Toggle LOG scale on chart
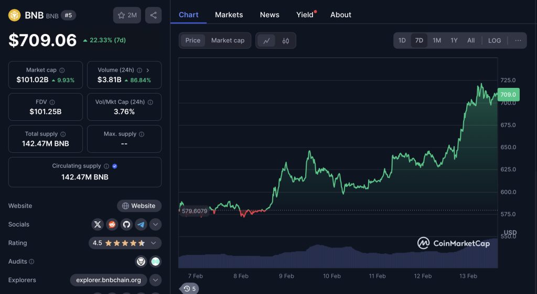The width and height of the screenshot is (537, 294). tap(495, 40)
